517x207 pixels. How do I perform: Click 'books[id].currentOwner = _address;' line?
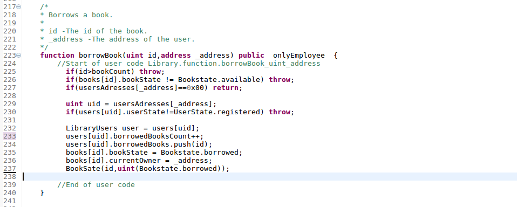139,161
